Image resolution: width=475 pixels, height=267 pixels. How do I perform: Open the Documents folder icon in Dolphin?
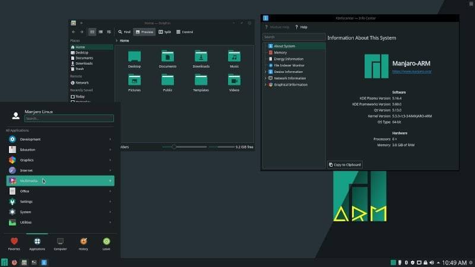pyautogui.click(x=167, y=57)
